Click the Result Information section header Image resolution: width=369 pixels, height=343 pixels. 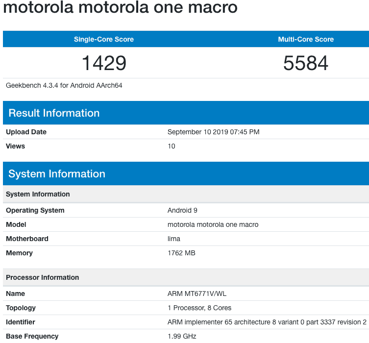(x=54, y=113)
